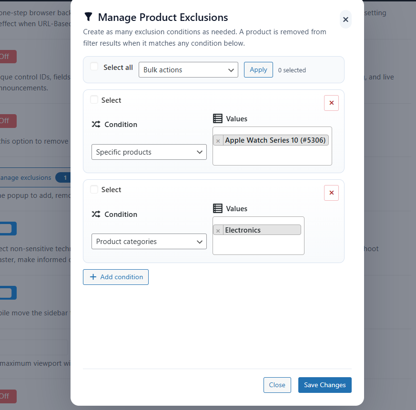This screenshot has height=410, width=416.
Task: Click inside the Electronics values input box
Action: coord(258,245)
